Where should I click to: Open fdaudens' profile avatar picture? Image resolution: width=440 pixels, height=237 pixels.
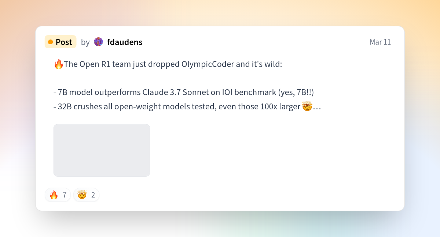[99, 42]
